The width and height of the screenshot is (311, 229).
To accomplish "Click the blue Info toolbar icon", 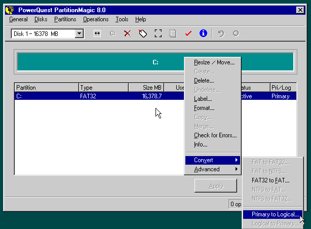I will (203, 33).
